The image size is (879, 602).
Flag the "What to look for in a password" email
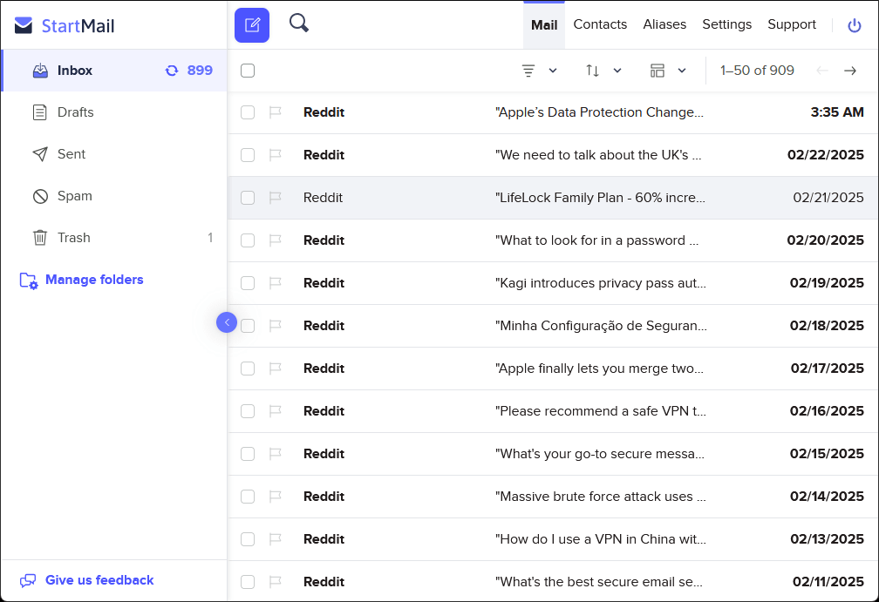[276, 240]
